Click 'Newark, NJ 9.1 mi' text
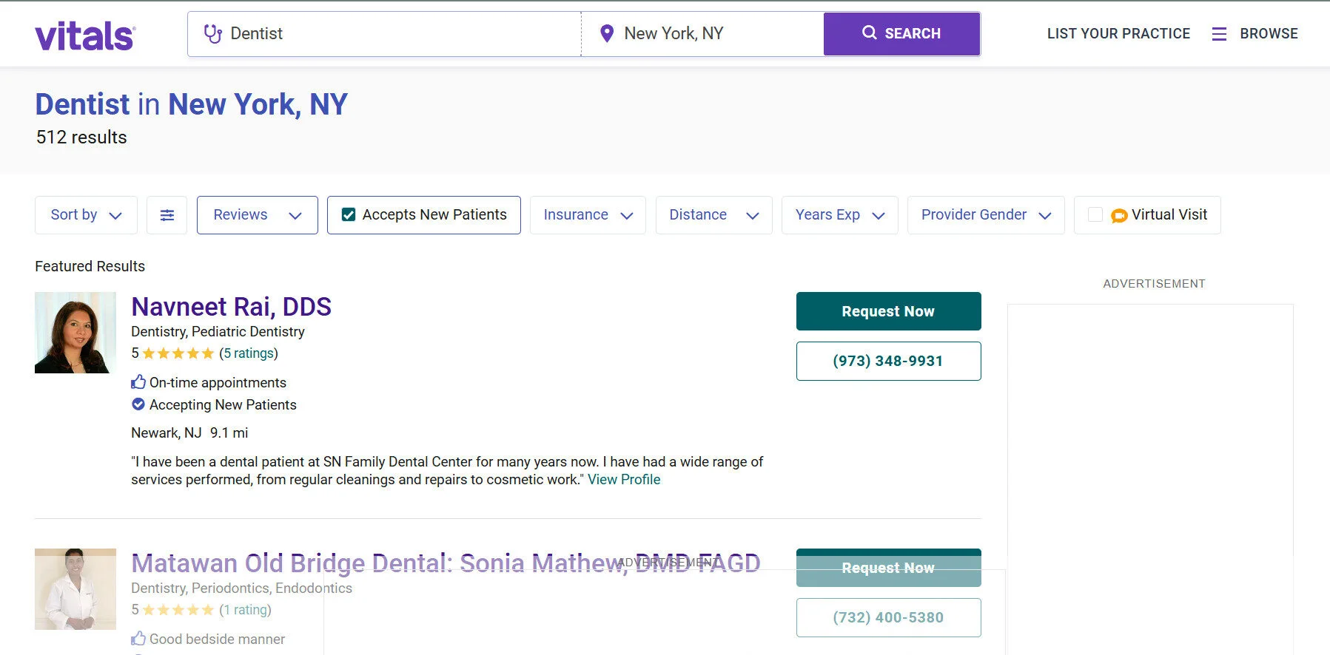 tap(189, 433)
